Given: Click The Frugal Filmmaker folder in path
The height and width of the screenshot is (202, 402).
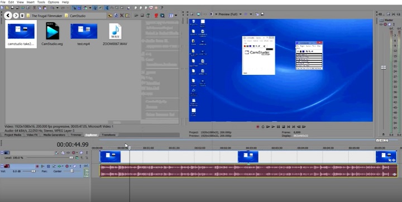Looking at the screenshot, I should 47,16.
